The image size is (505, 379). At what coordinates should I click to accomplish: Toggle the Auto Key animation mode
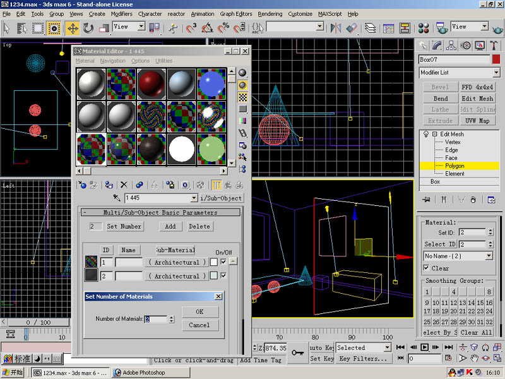coord(321,348)
